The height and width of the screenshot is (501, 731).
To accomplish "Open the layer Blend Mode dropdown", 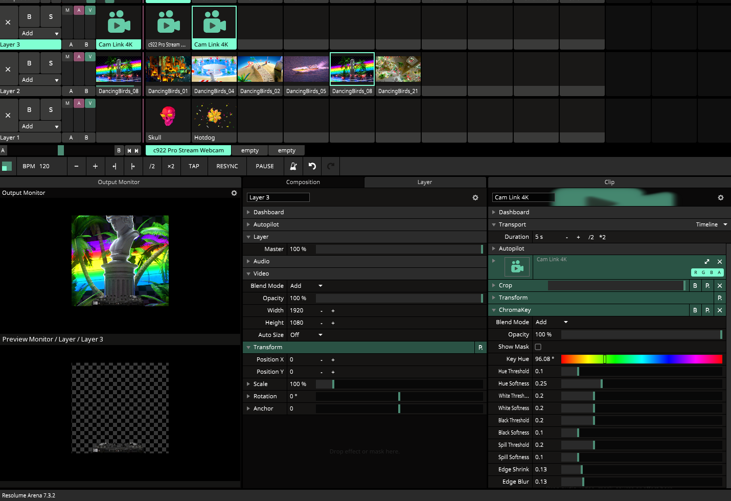I will tap(306, 286).
